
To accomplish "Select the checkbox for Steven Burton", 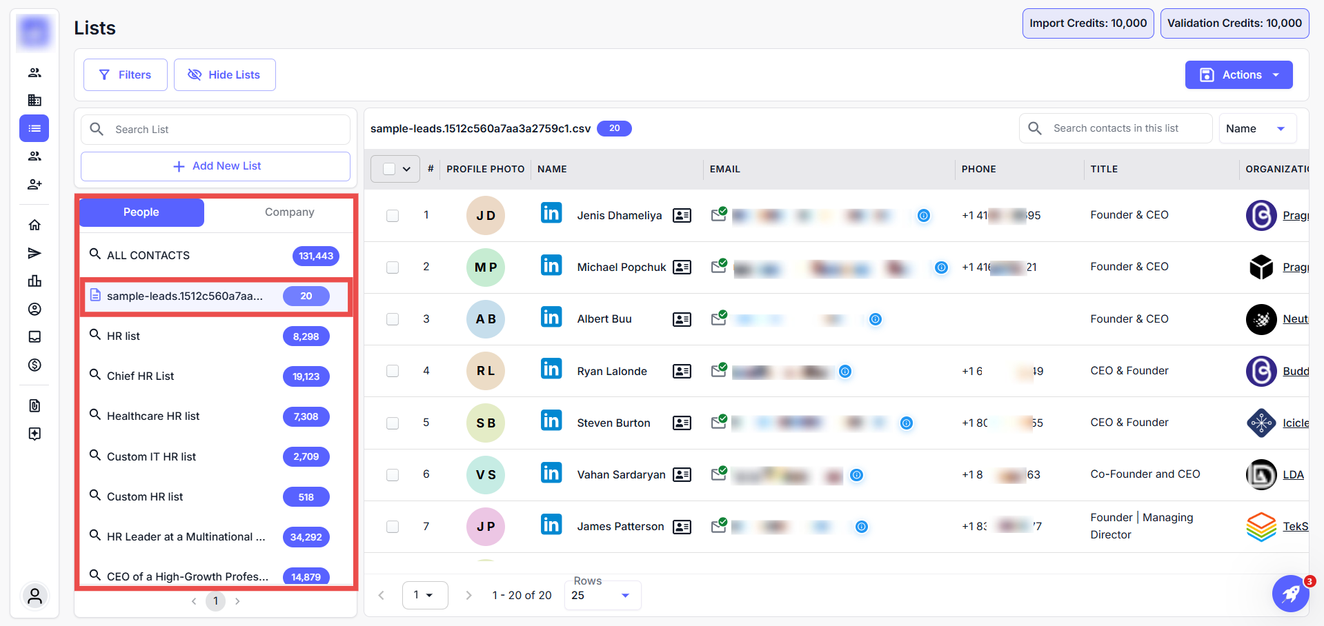I will (x=393, y=423).
